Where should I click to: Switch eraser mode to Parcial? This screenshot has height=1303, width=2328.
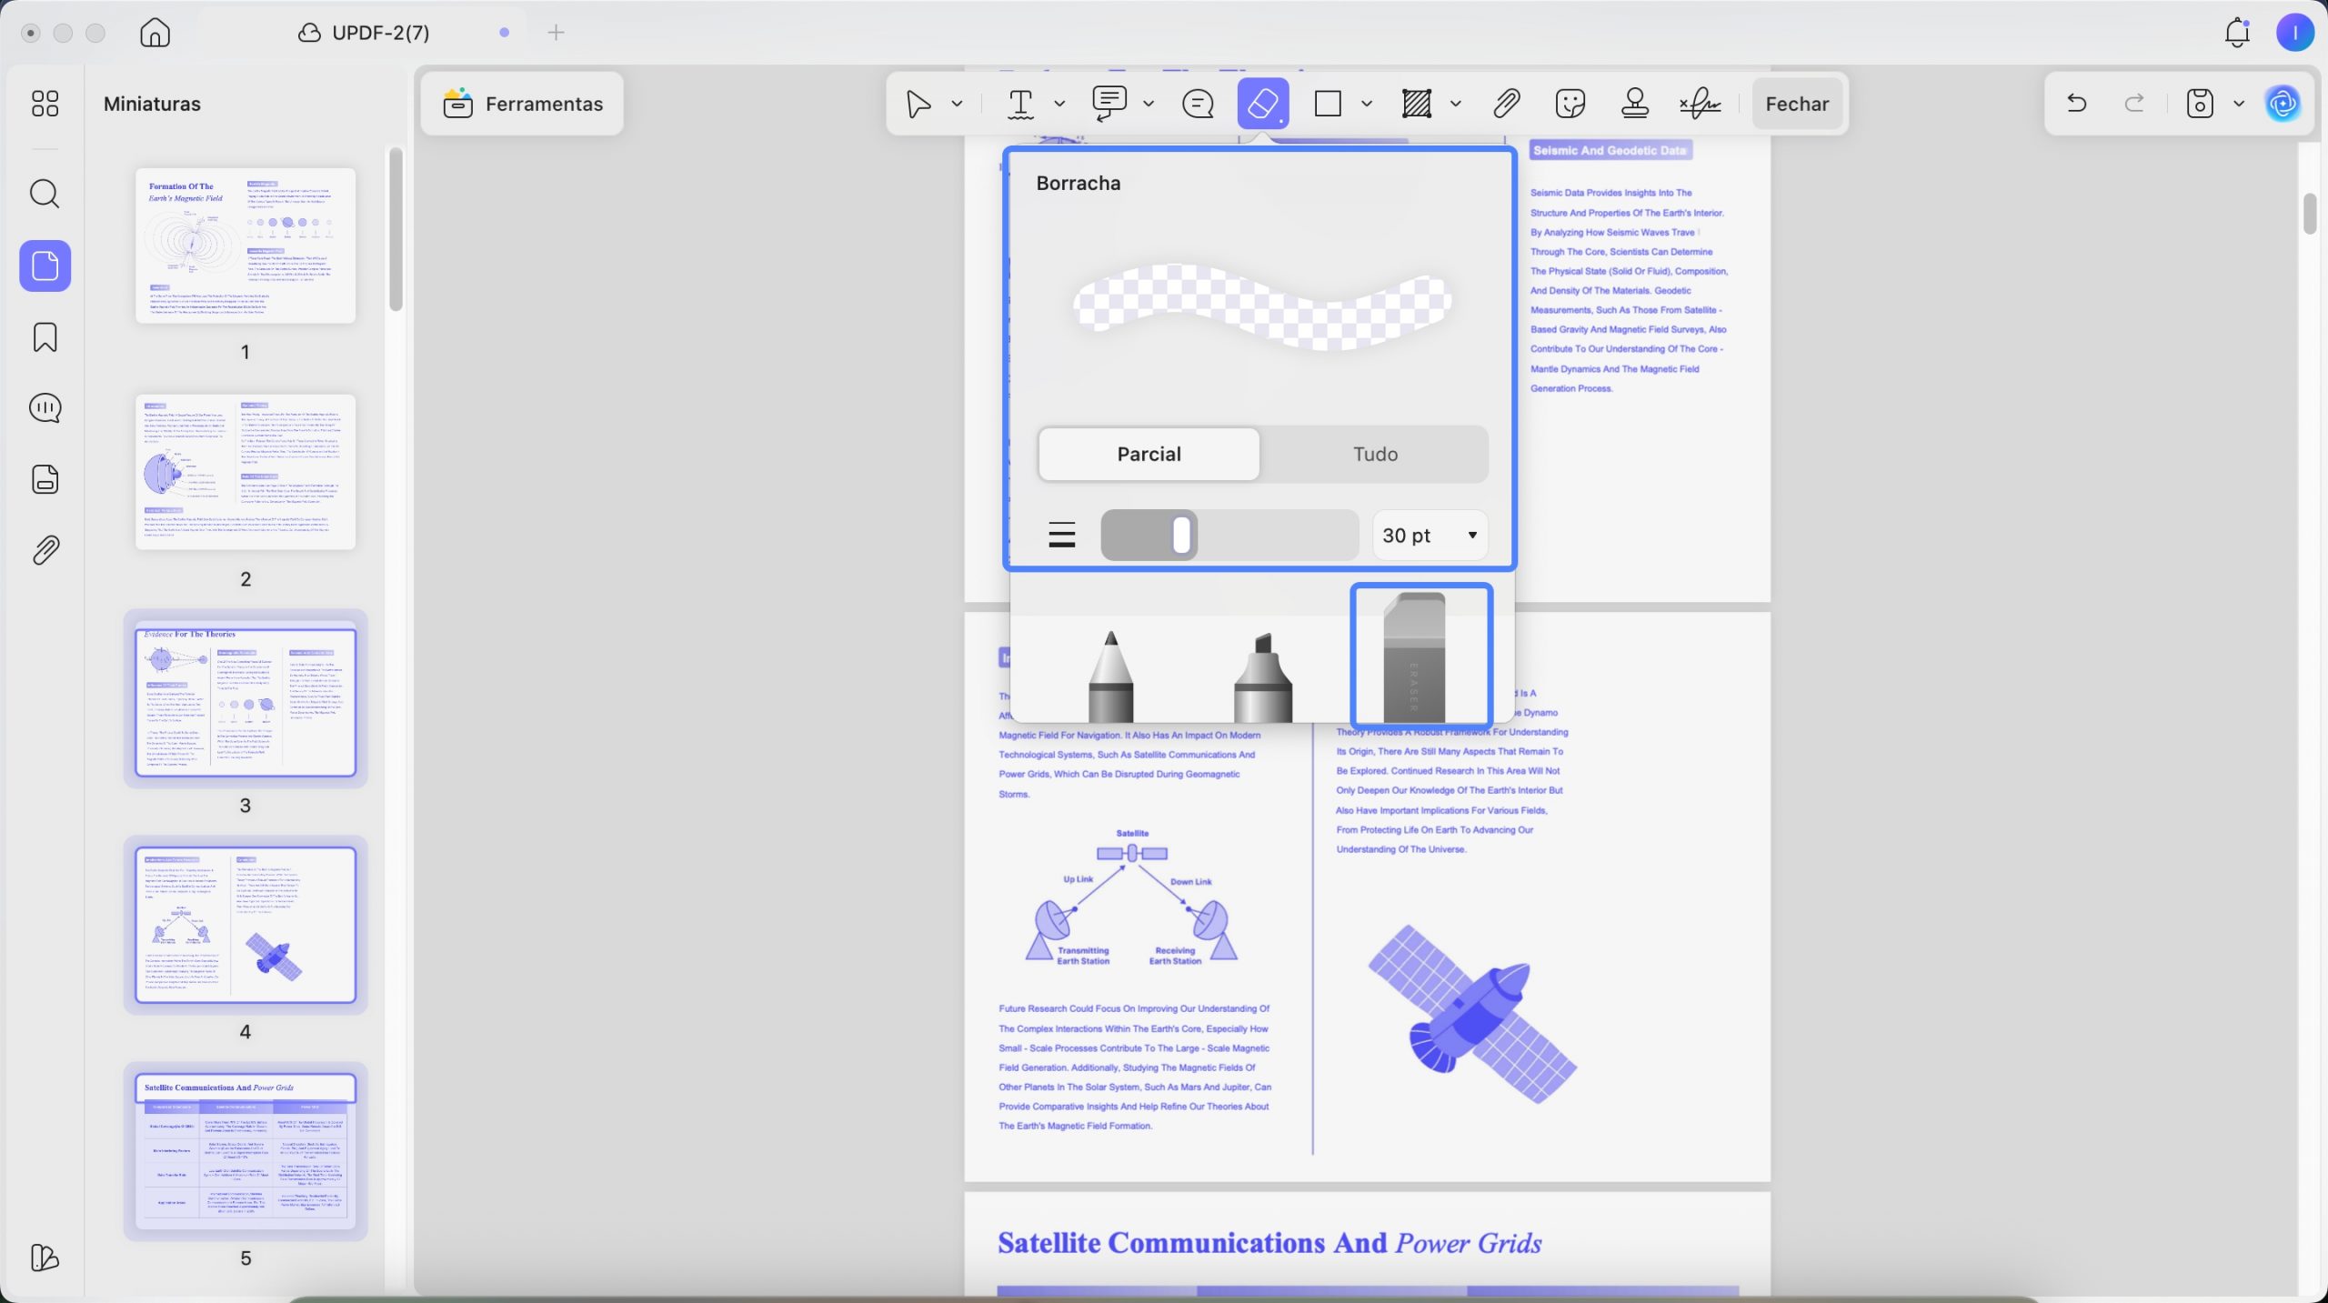click(x=1149, y=454)
